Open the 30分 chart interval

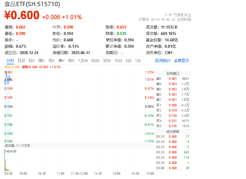[x=107, y=61]
